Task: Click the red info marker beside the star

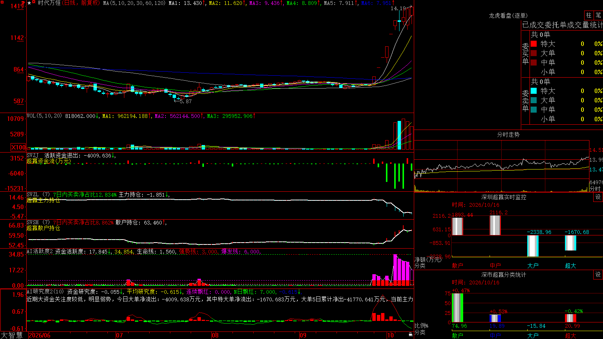Action: 34,2
